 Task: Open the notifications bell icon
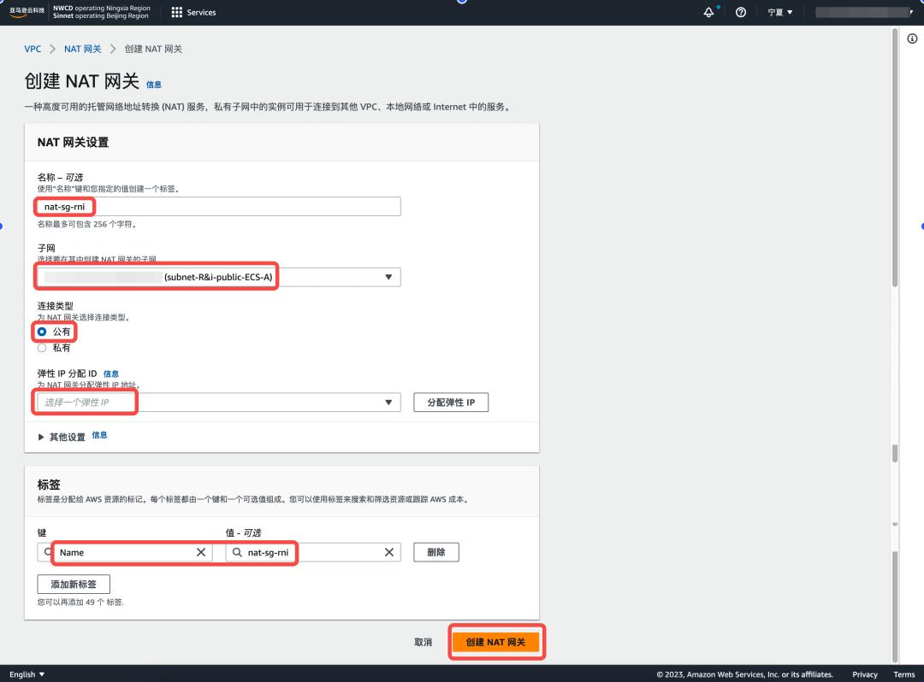[709, 12]
